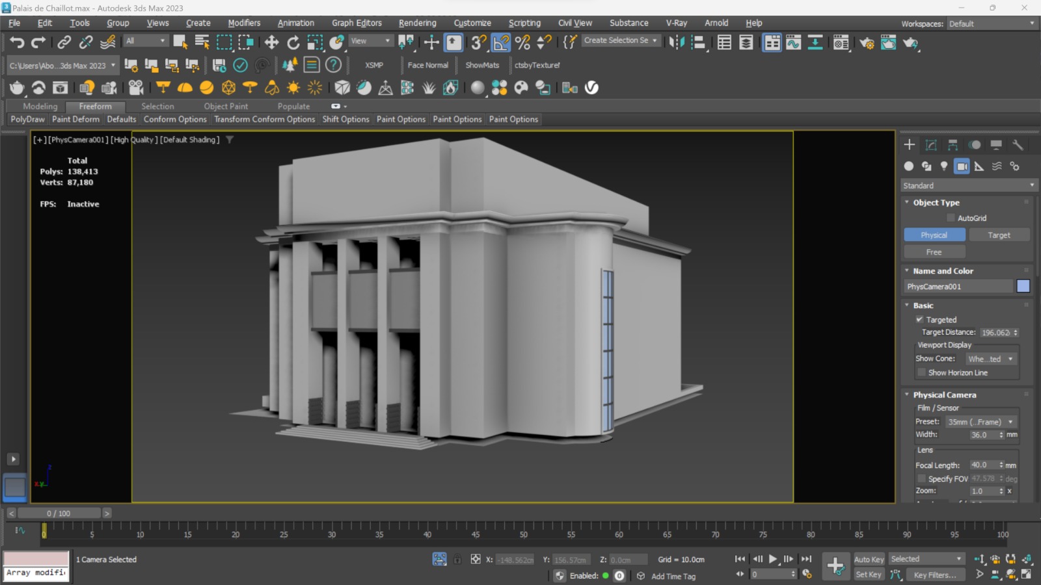Select the Move transform tool
This screenshot has height=585, width=1041.
pyautogui.click(x=271, y=43)
